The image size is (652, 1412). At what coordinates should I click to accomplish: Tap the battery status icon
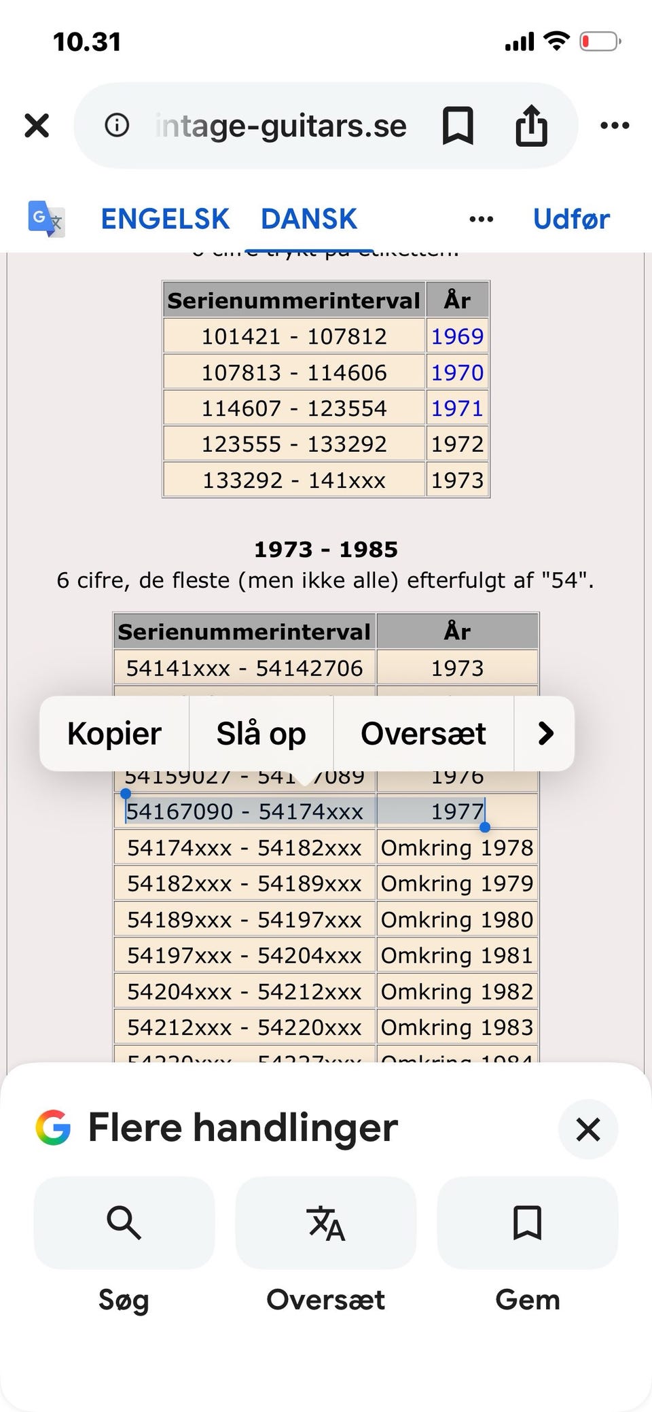point(600,41)
